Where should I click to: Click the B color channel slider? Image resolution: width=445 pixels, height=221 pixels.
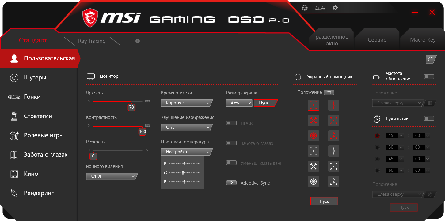pos(184,182)
